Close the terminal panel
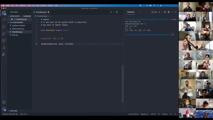Viewport: 213px width, 120px height. (175, 12)
